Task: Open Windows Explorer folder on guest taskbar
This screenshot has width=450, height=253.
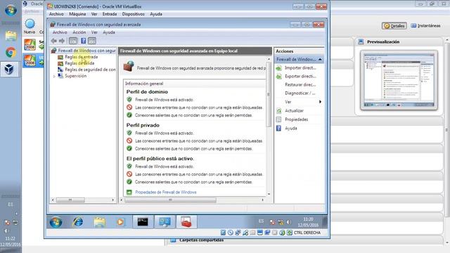Action: (x=99, y=222)
